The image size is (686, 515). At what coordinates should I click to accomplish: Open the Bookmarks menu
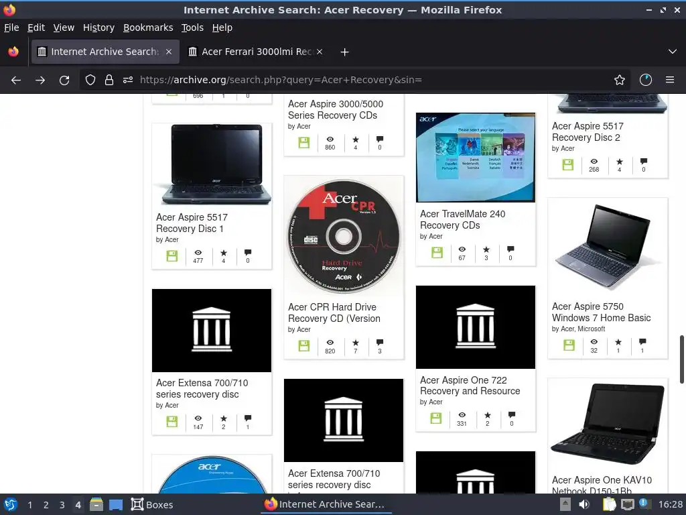[x=148, y=27]
